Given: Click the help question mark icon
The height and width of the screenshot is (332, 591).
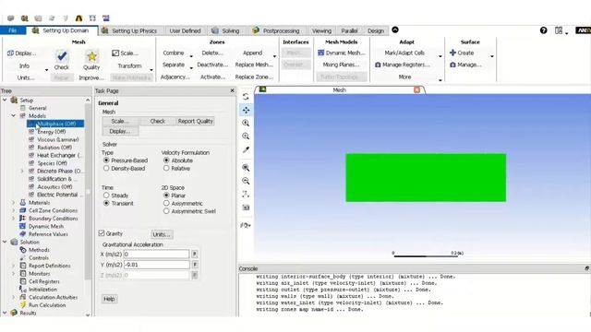Looking at the screenshot, I should pyautogui.click(x=543, y=30).
